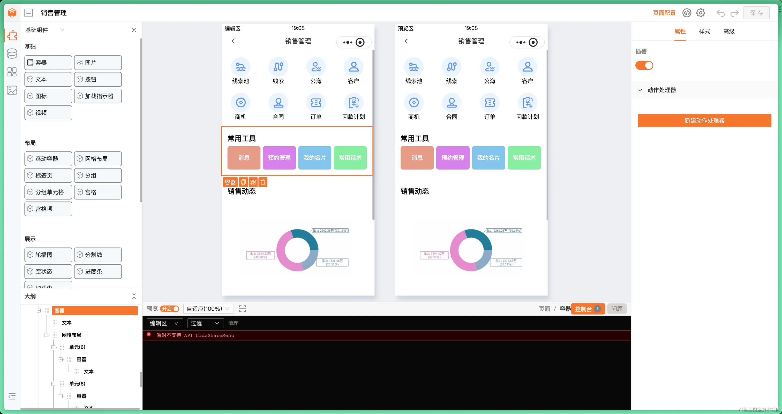Click 回款计划 icon in the editing area
782x414 pixels.
coord(353,103)
